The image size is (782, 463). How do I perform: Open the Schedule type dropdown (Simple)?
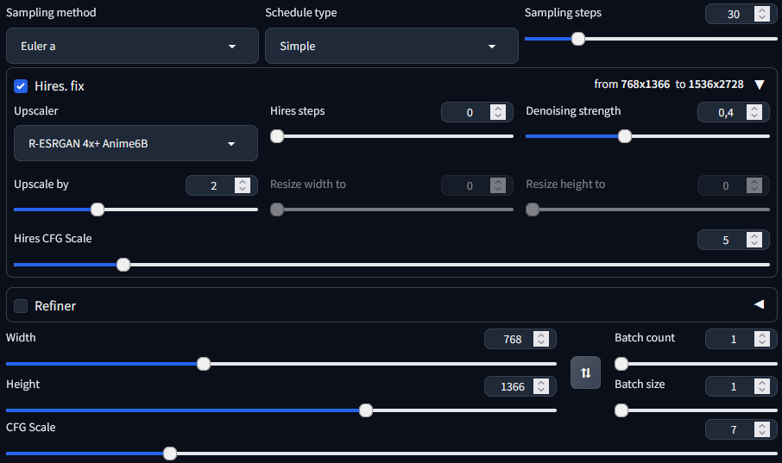(392, 46)
